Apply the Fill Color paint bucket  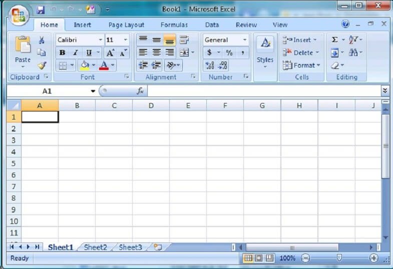tap(85, 65)
